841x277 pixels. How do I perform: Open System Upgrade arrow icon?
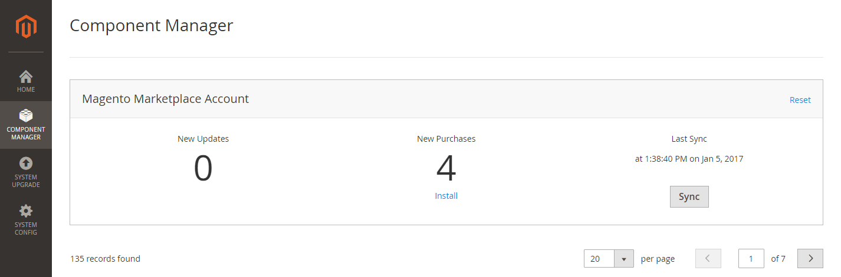coord(26,163)
